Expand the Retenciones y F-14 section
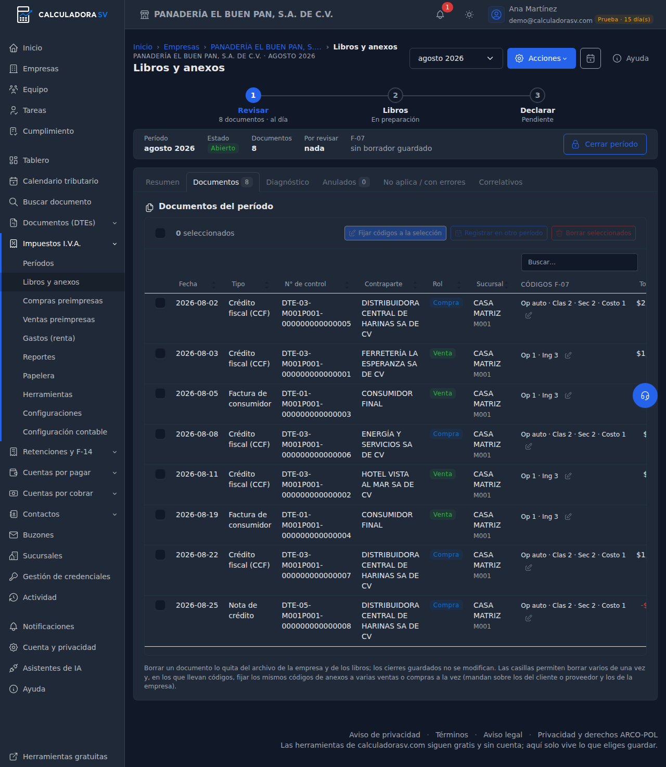The image size is (666, 767). (x=62, y=452)
